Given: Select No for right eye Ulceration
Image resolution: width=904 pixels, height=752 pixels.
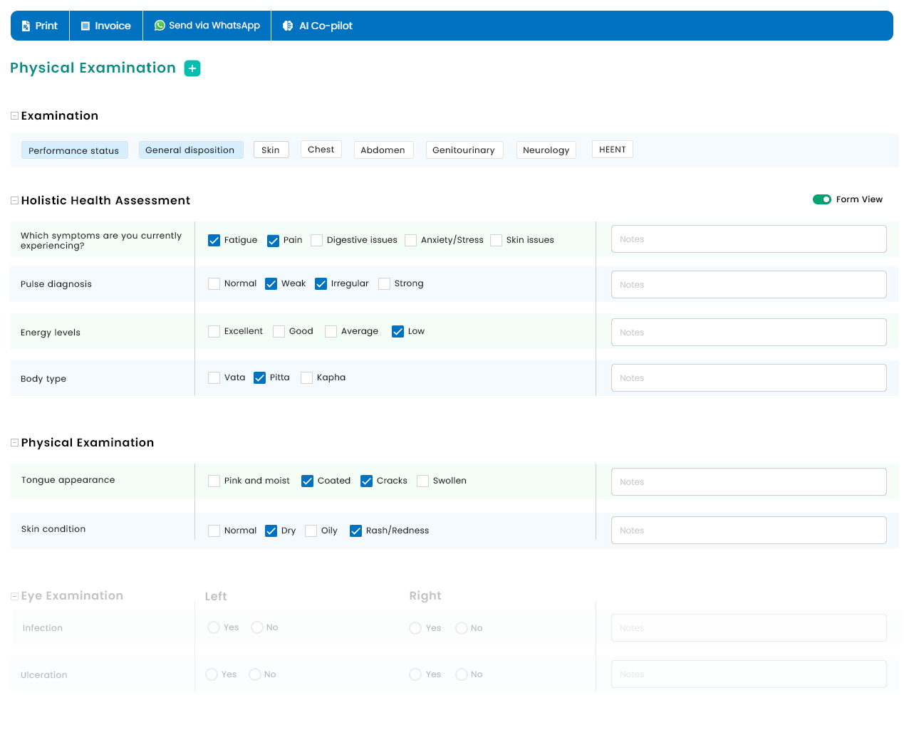Looking at the screenshot, I should coord(462,674).
